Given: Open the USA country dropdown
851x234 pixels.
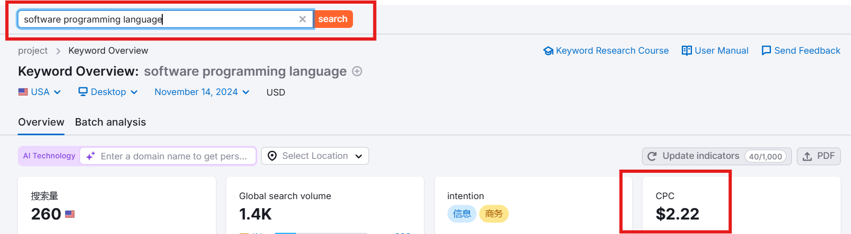Looking at the screenshot, I should click(40, 92).
